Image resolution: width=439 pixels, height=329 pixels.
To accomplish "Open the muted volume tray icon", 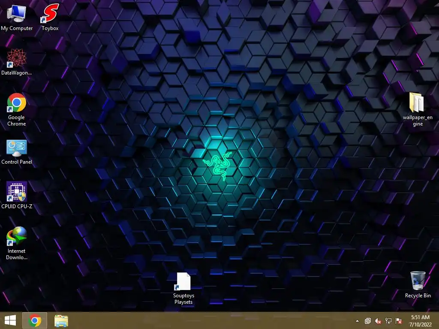I will 378,321.
